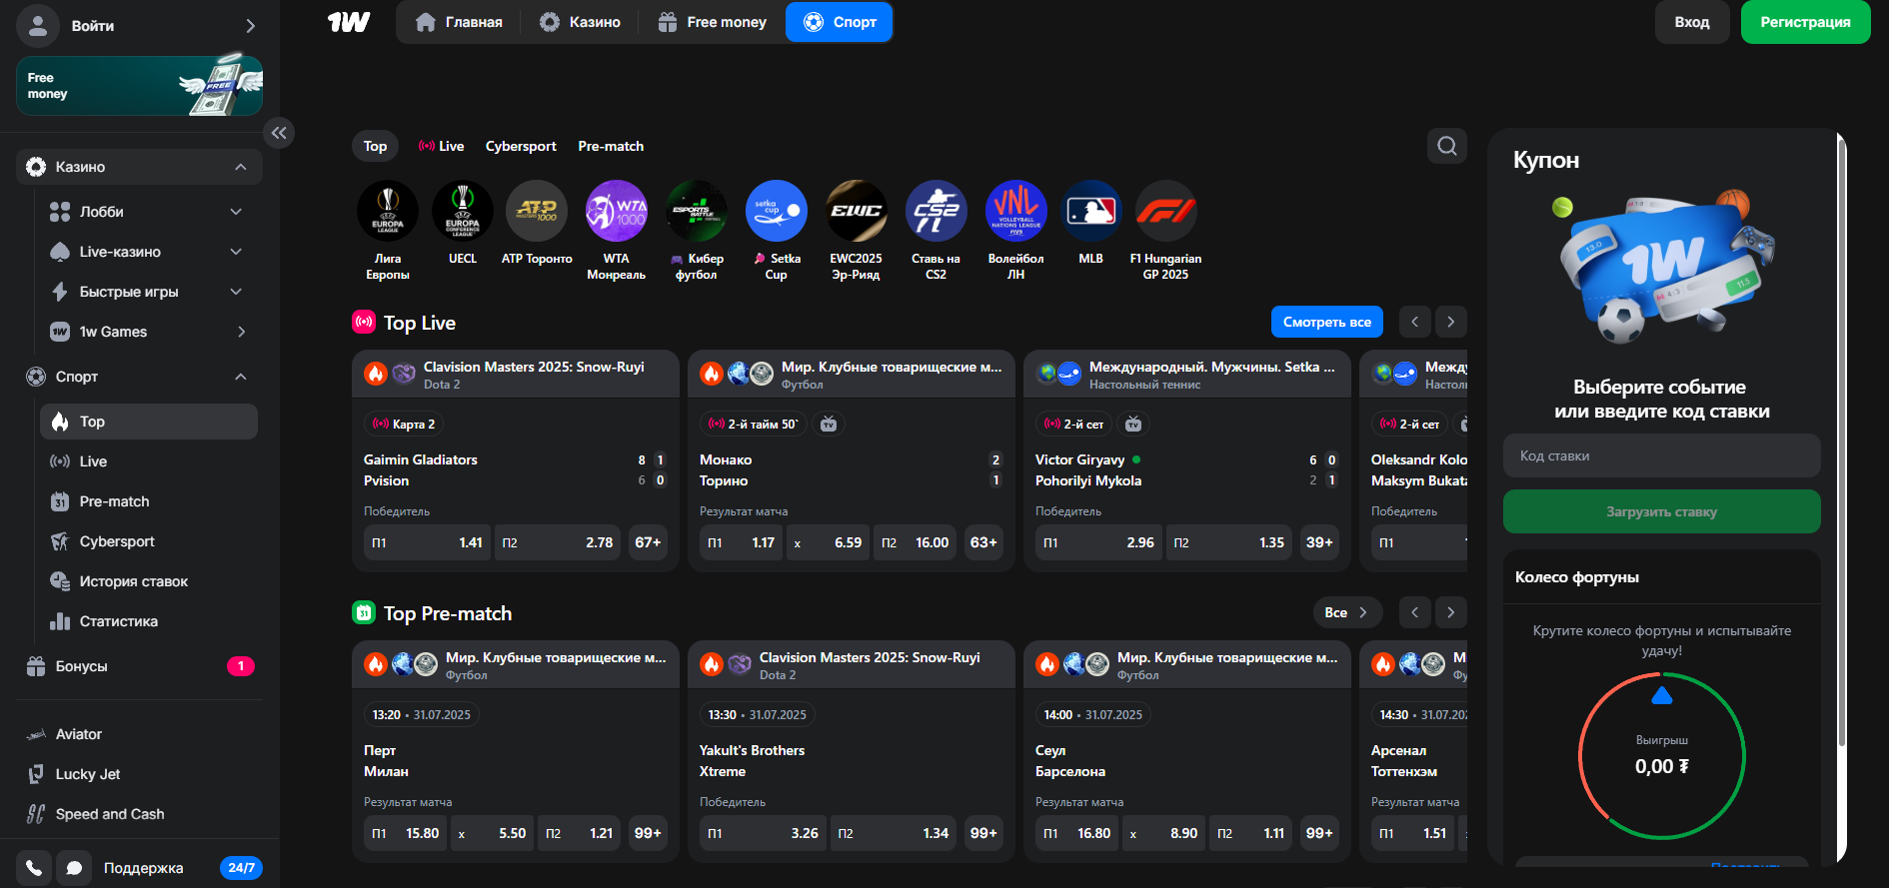Click the Free money banner in sidebar
Image resolution: width=1889 pixels, height=888 pixels.
(139, 86)
